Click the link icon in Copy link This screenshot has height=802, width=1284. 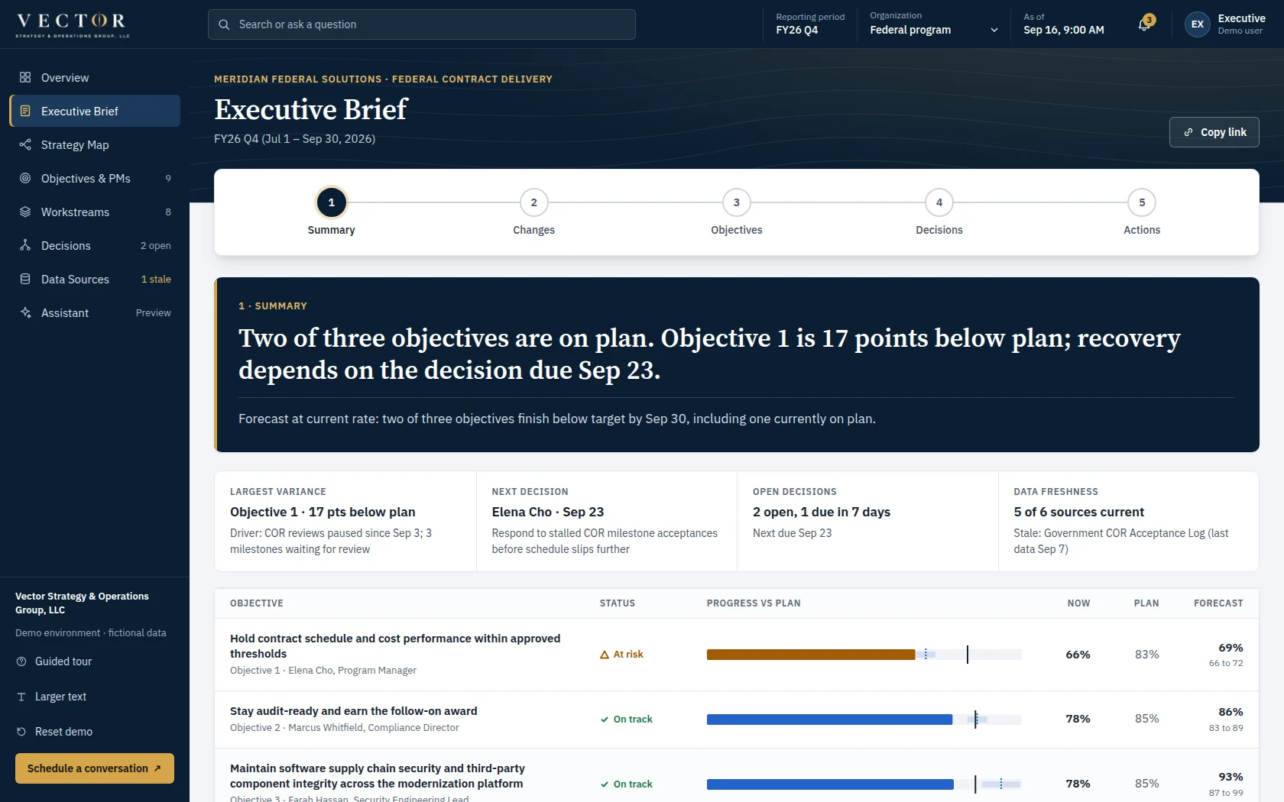coord(1188,132)
